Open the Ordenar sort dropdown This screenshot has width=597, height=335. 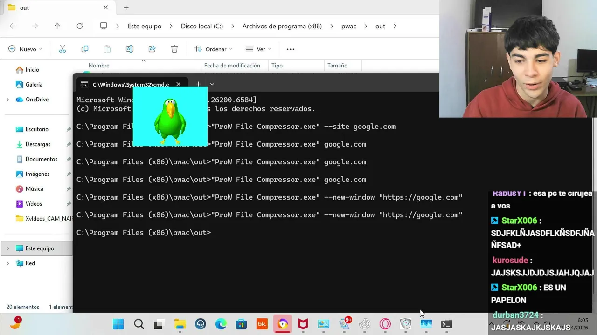213,49
